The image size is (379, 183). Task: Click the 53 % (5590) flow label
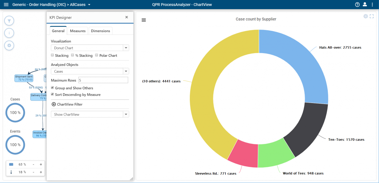[35, 88]
